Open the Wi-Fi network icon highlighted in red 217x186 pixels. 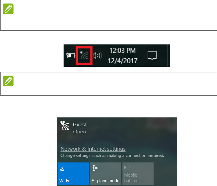84,56
